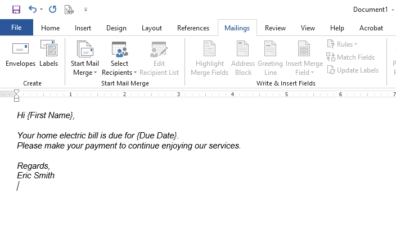Click the 'Regards,' line
396x243 pixels.
pos(34,166)
